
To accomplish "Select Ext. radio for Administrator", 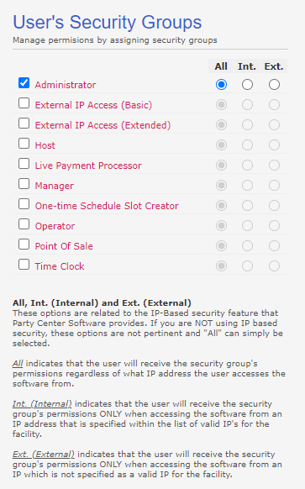I will [x=274, y=85].
